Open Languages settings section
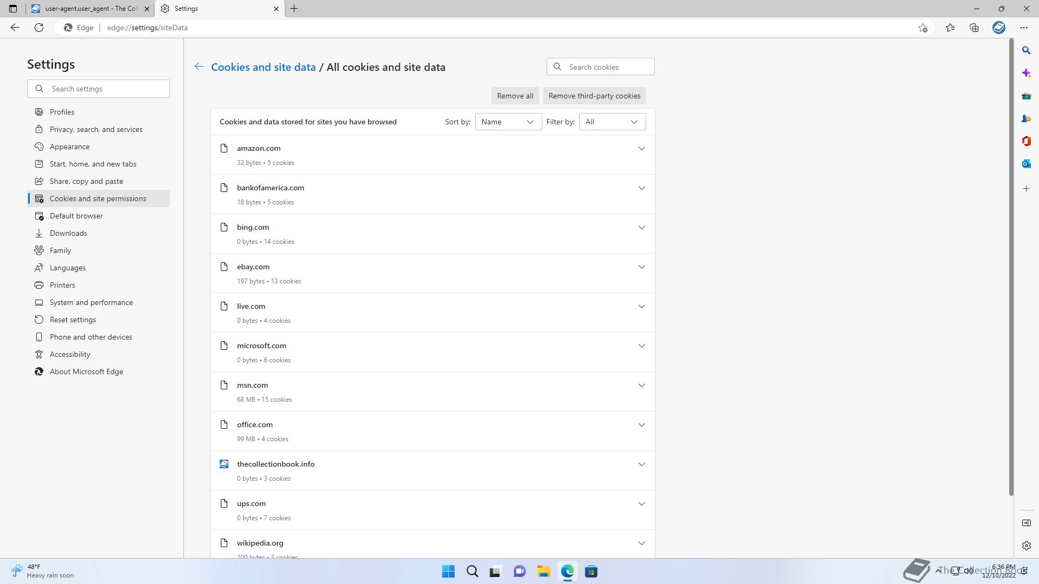 pyautogui.click(x=98, y=268)
